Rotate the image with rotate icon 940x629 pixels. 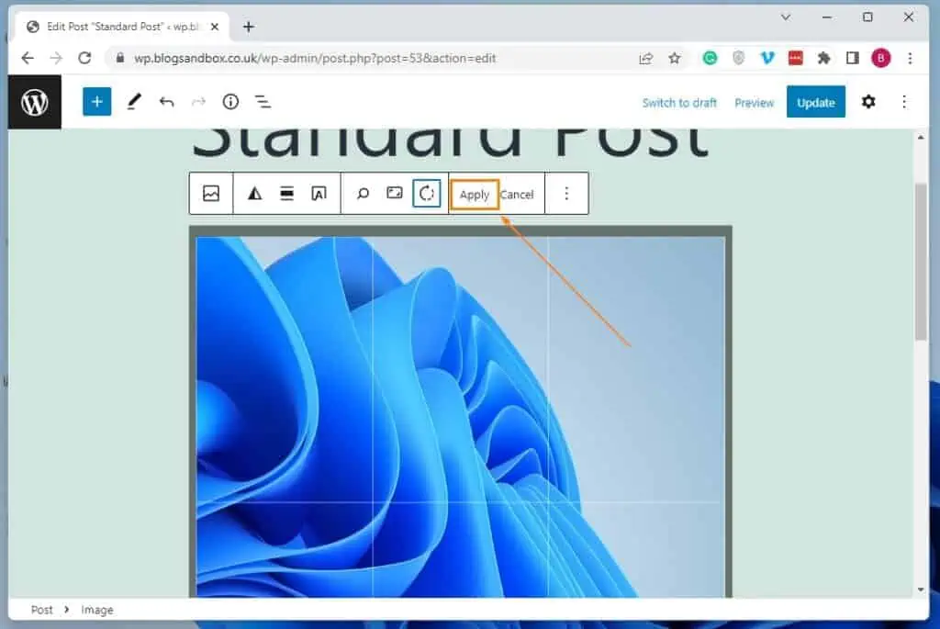(427, 193)
